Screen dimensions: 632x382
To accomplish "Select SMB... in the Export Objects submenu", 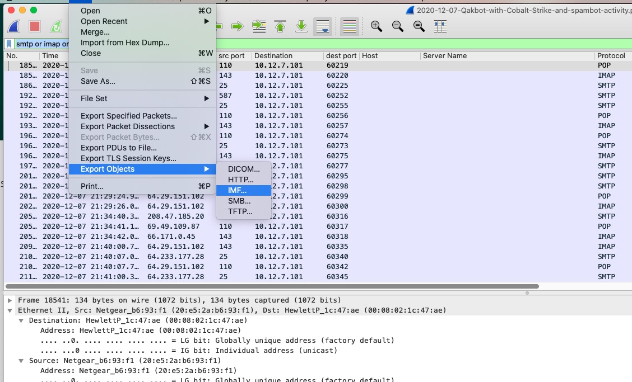I will pyautogui.click(x=244, y=201).
